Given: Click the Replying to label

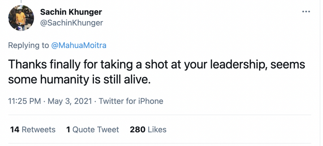Looking at the screenshot, I should click(x=29, y=45).
